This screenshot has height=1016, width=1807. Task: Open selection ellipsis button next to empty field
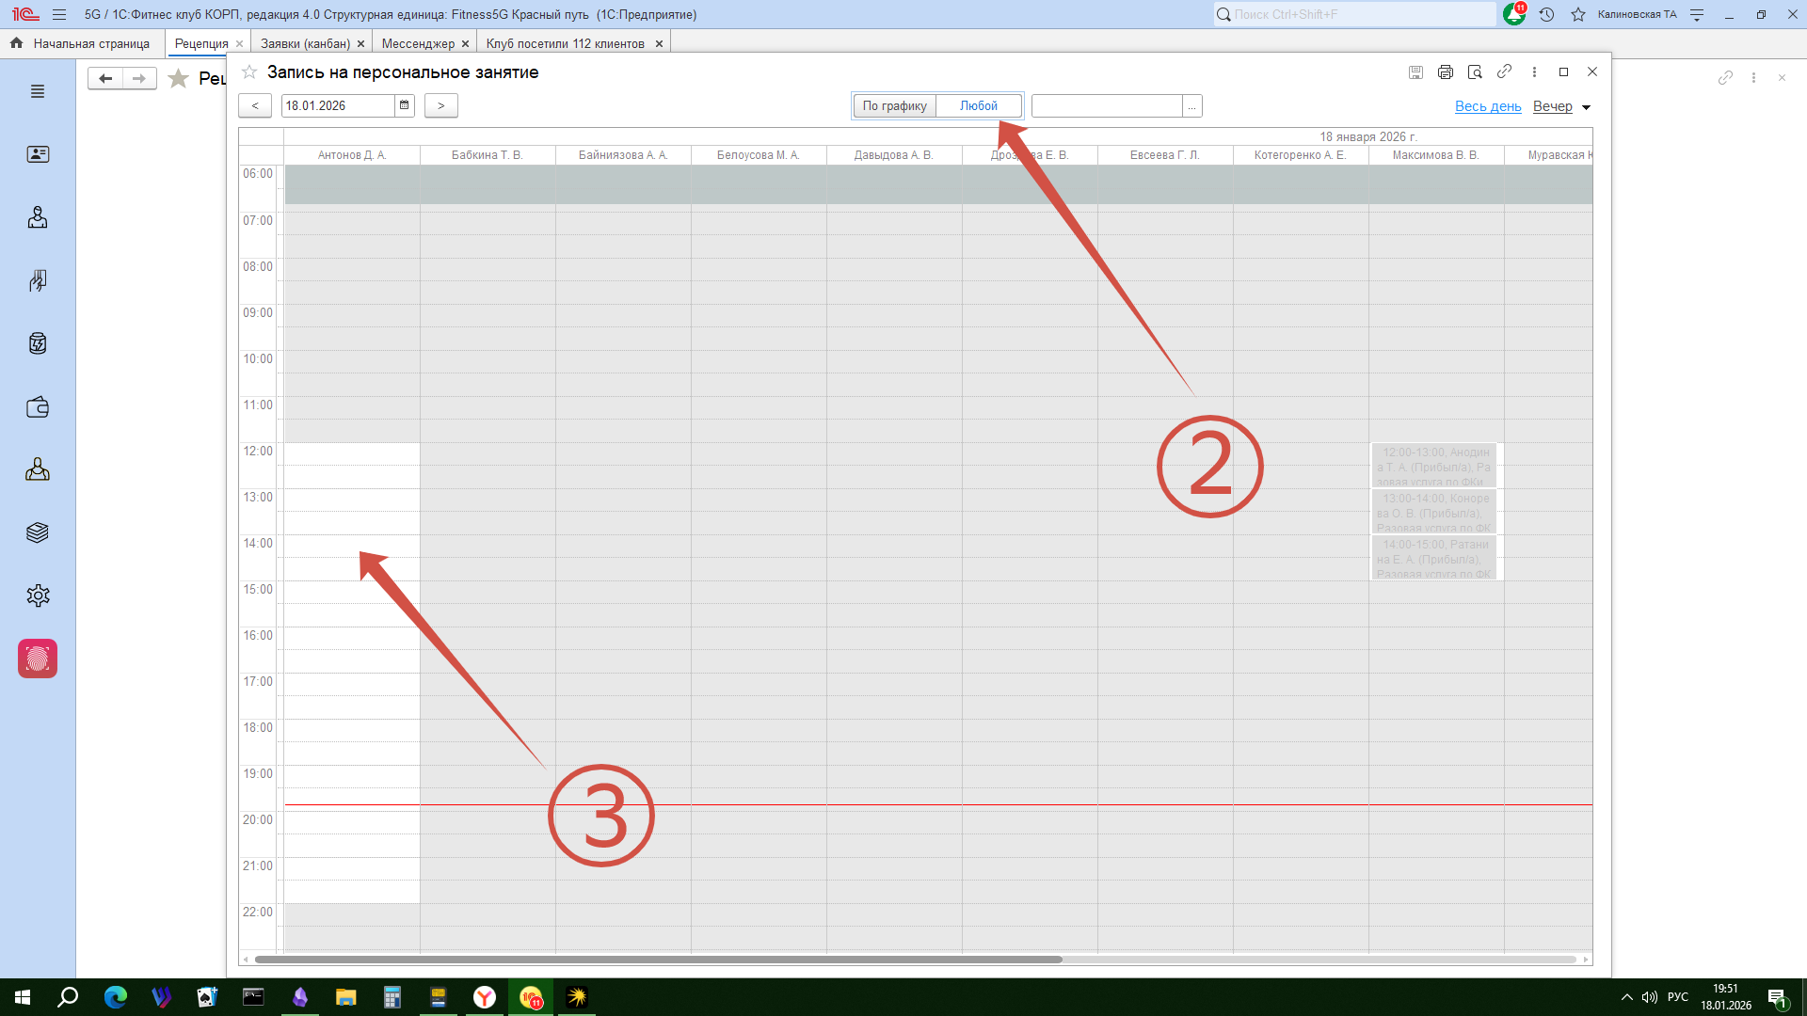pyautogui.click(x=1191, y=106)
